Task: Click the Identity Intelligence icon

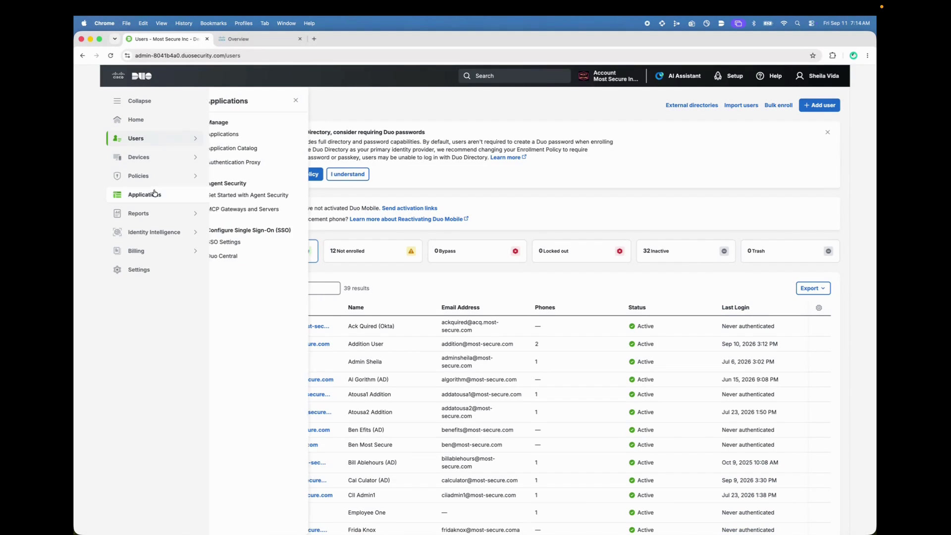Action: (117, 232)
